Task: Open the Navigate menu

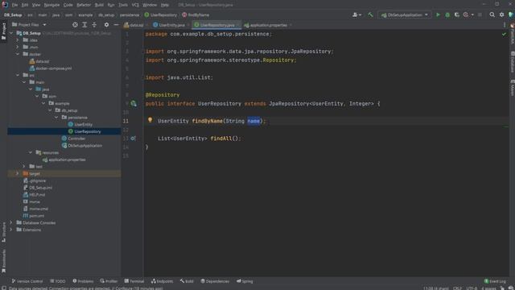Action: [51, 5]
